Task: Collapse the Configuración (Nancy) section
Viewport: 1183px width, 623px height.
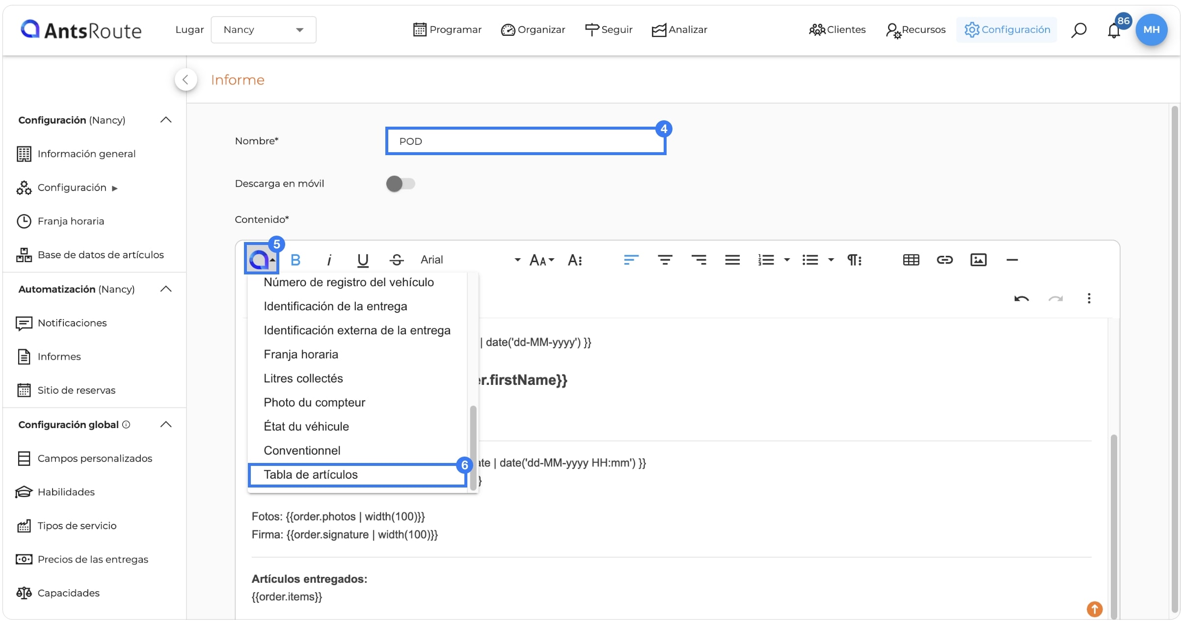Action: (166, 120)
